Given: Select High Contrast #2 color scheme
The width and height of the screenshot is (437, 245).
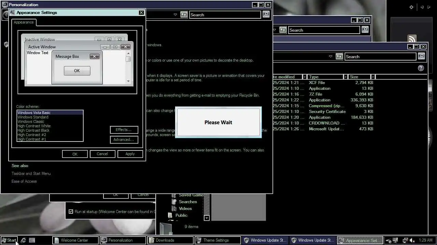Looking at the screenshot, I should (x=50, y=135).
